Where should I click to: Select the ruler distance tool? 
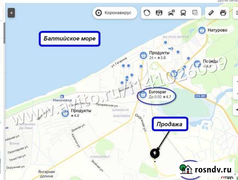click(x=211, y=13)
